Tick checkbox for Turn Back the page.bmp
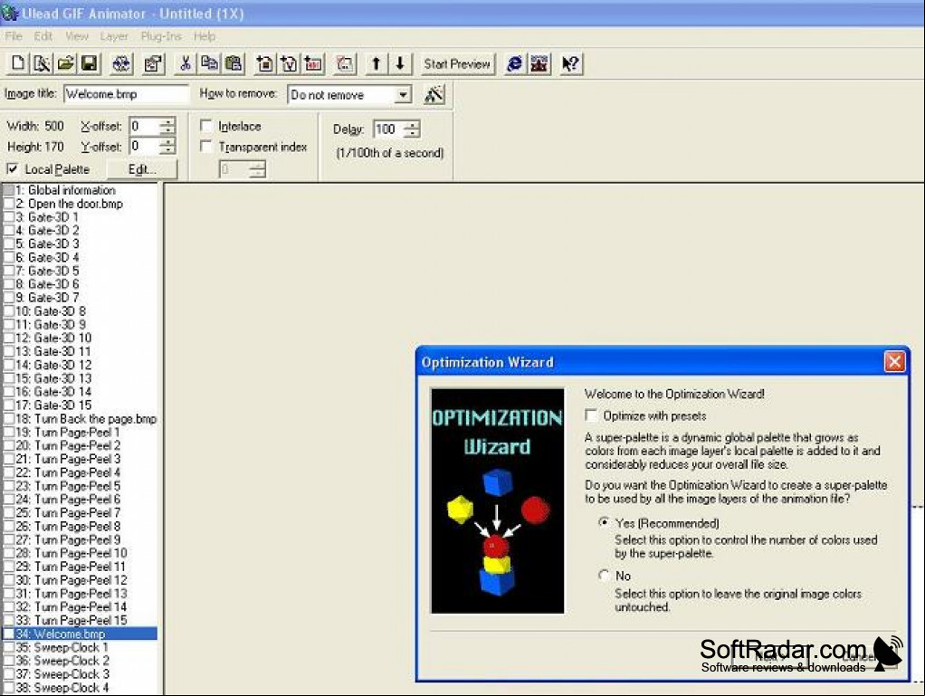The width and height of the screenshot is (925, 696). click(9, 419)
